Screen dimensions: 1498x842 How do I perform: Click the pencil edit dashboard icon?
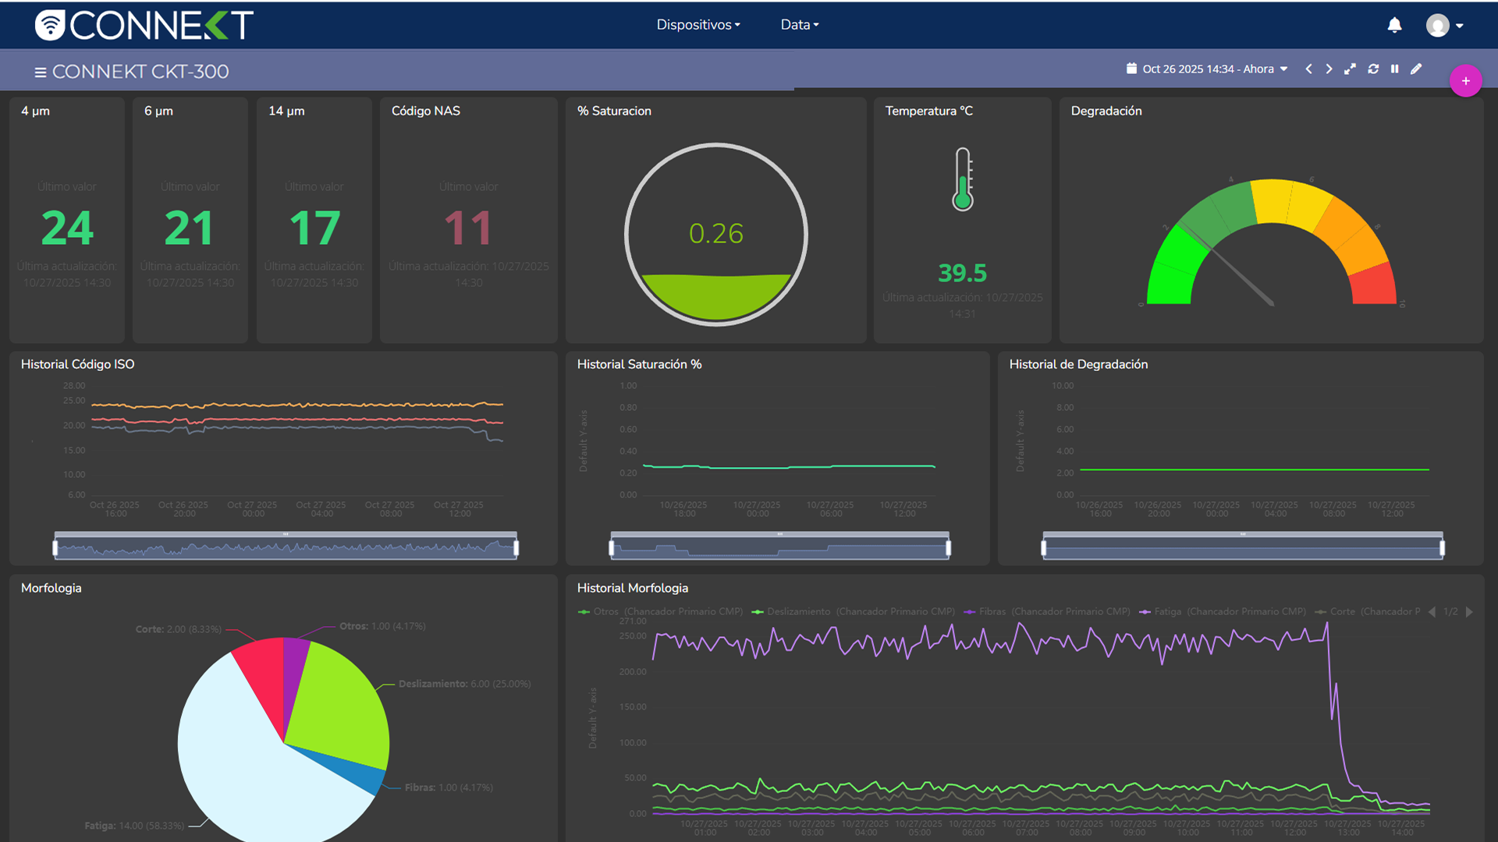1416,69
